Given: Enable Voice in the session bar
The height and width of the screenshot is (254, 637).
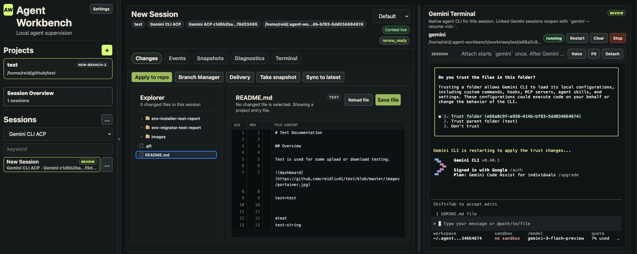Looking at the screenshot, I should pyautogui.click(x=577, y=54).
